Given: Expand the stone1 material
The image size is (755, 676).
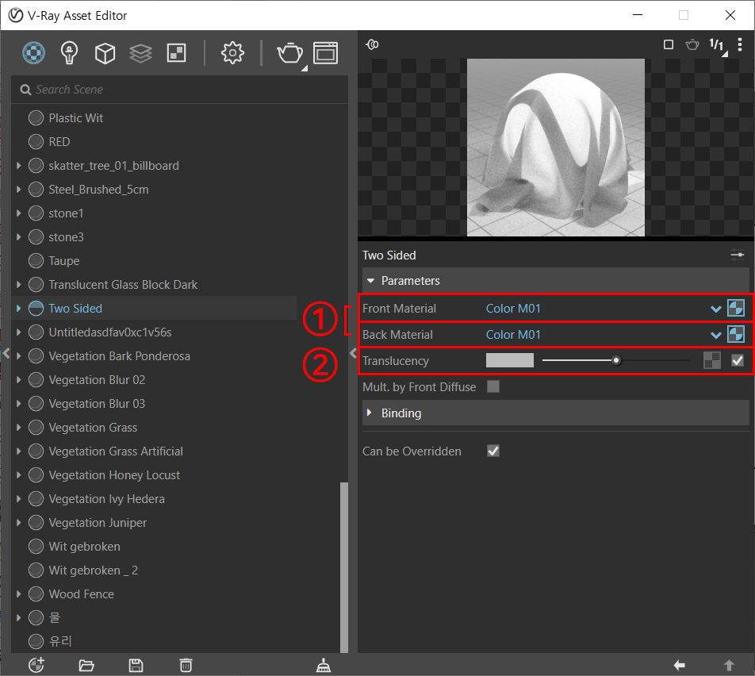Looking at the screenshot, I should [18, 213].
